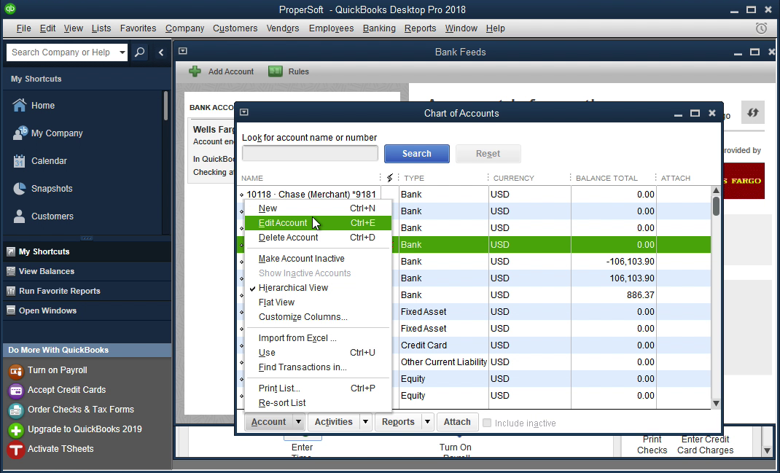Viewport: 780px width, 473px height.
Task: Open the Reports dropdown arrow in Chart of Accounts
Action: click(427, 422)
